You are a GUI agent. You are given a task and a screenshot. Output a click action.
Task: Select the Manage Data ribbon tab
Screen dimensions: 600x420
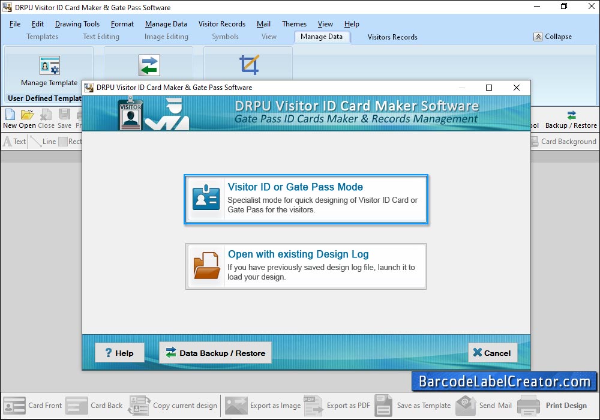322,37
